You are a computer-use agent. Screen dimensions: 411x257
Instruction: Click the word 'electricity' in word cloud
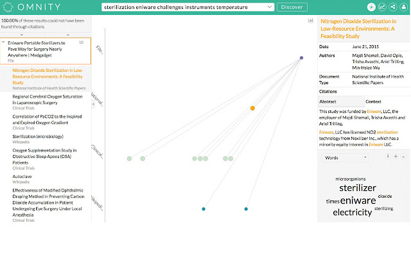point(353,212)
